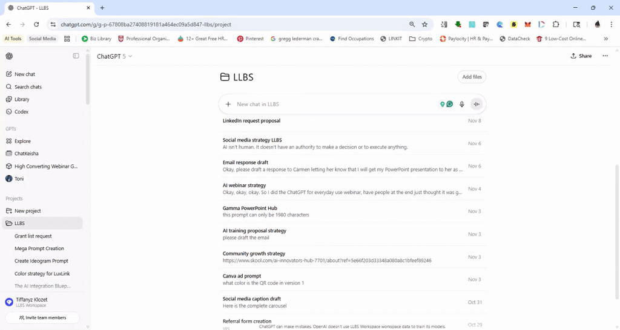Open the Social Media bookmark folder
Screen dimensions: 620x330
(x=42, y=39)
